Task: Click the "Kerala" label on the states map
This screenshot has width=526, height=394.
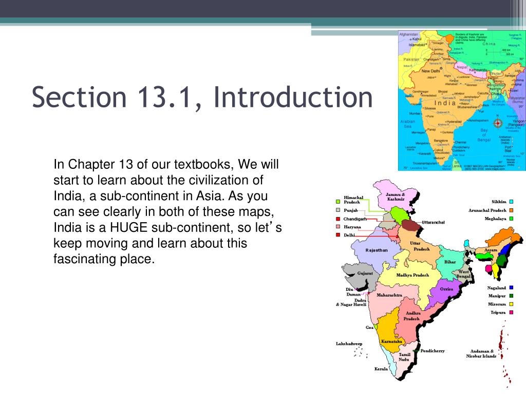Action: (381, 369)
